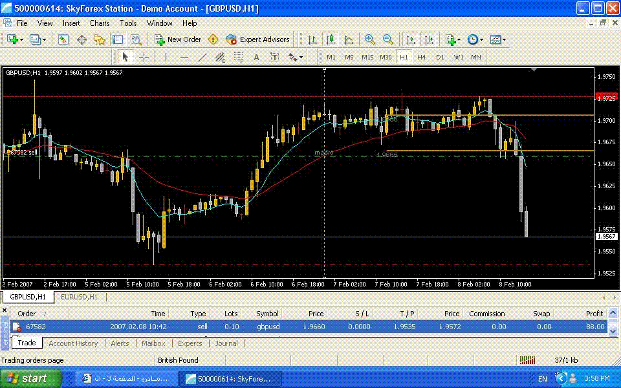Toggle the Auto Scroll chart button
This screenshot has width=621, height=388.
click(410, 39)
